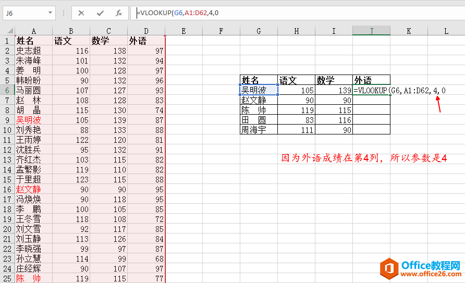The image size is (465, 283).
Task: Click cell H10 with value 111
Action: click(x=296, y=130)
